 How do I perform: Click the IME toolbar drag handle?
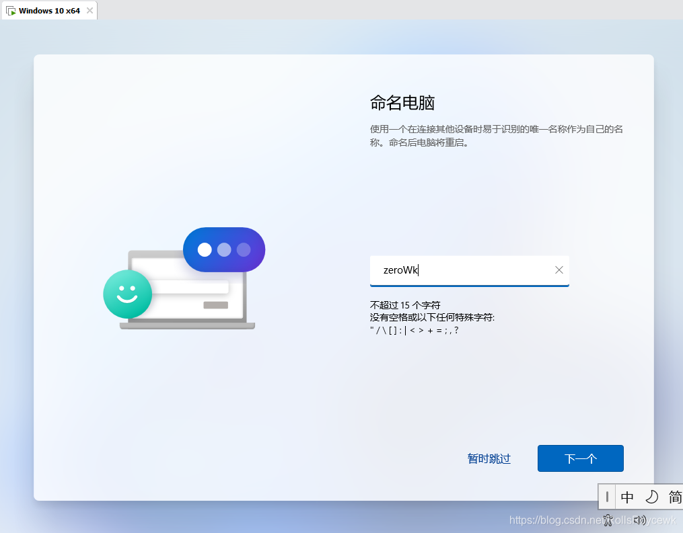point(607,497)
